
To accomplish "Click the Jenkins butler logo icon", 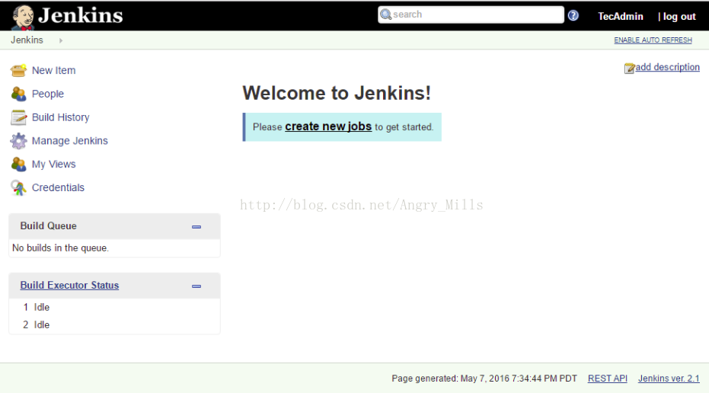I will pyautogui.click(x=23, y=18).
